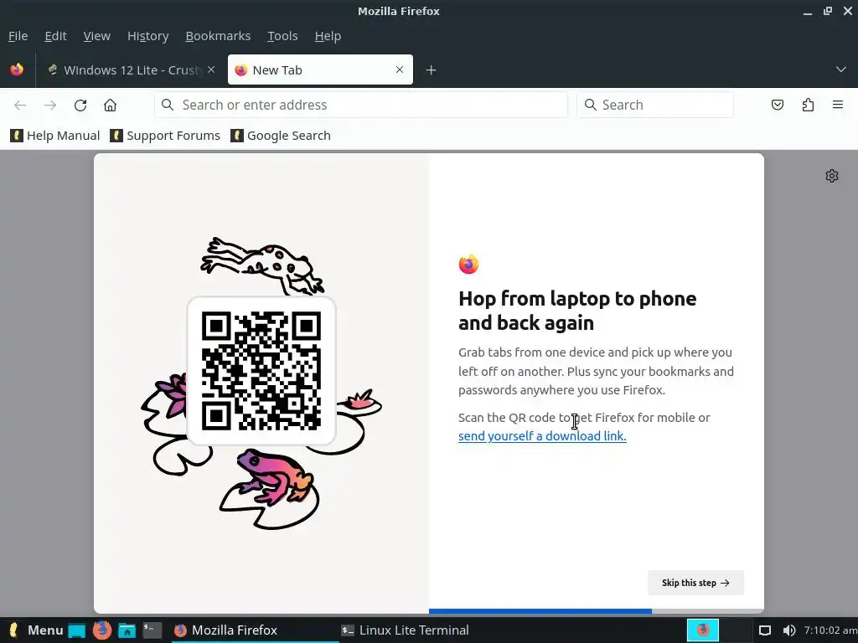The width and height of the screenshot is (858, 643).
Task: Open the Extensions puzzle icon
Action: (808, 105)
